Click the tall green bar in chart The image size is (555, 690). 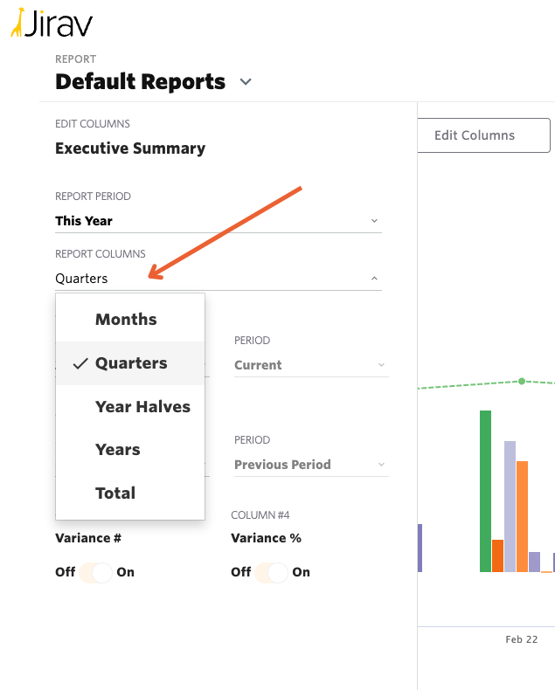(x=485, y=491)
